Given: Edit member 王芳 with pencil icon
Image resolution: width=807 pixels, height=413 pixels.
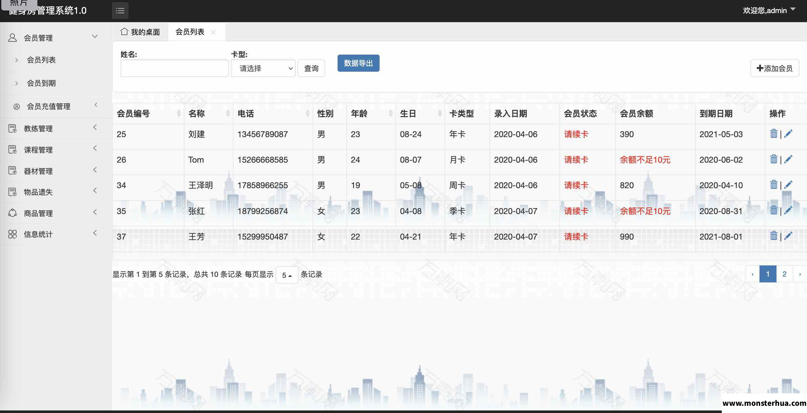Looking at the screenshot, I should 788,236.
